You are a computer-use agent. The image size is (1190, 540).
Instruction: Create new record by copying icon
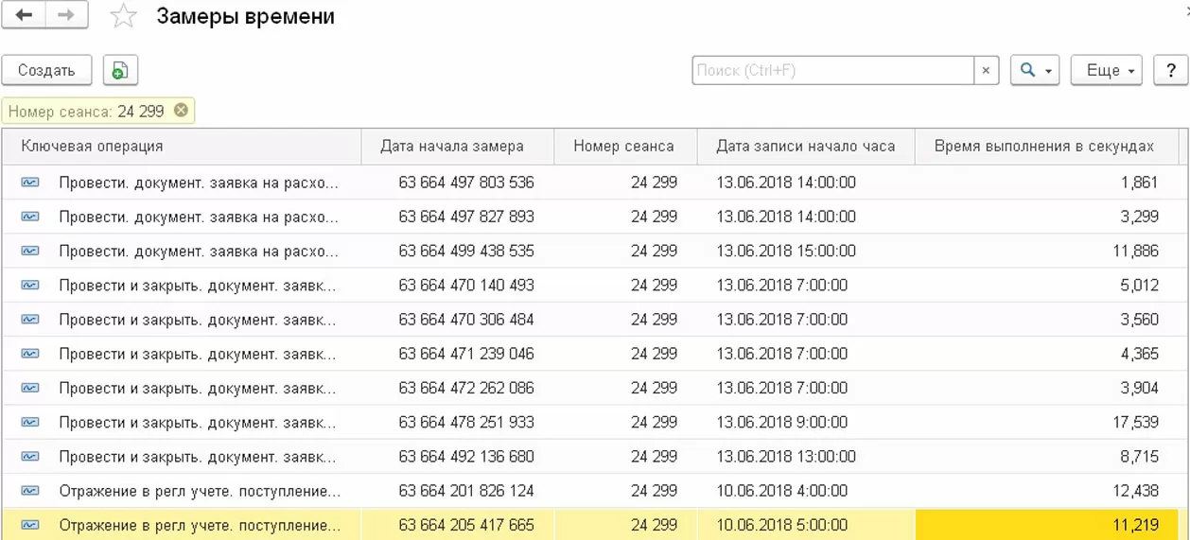pos(120,70)
